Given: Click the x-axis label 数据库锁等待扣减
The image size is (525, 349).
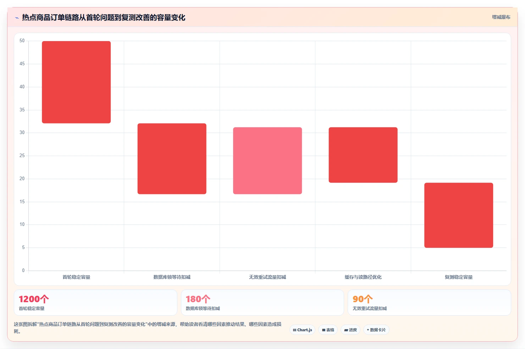Looking at the screenshot, I should tap(172, 277).
